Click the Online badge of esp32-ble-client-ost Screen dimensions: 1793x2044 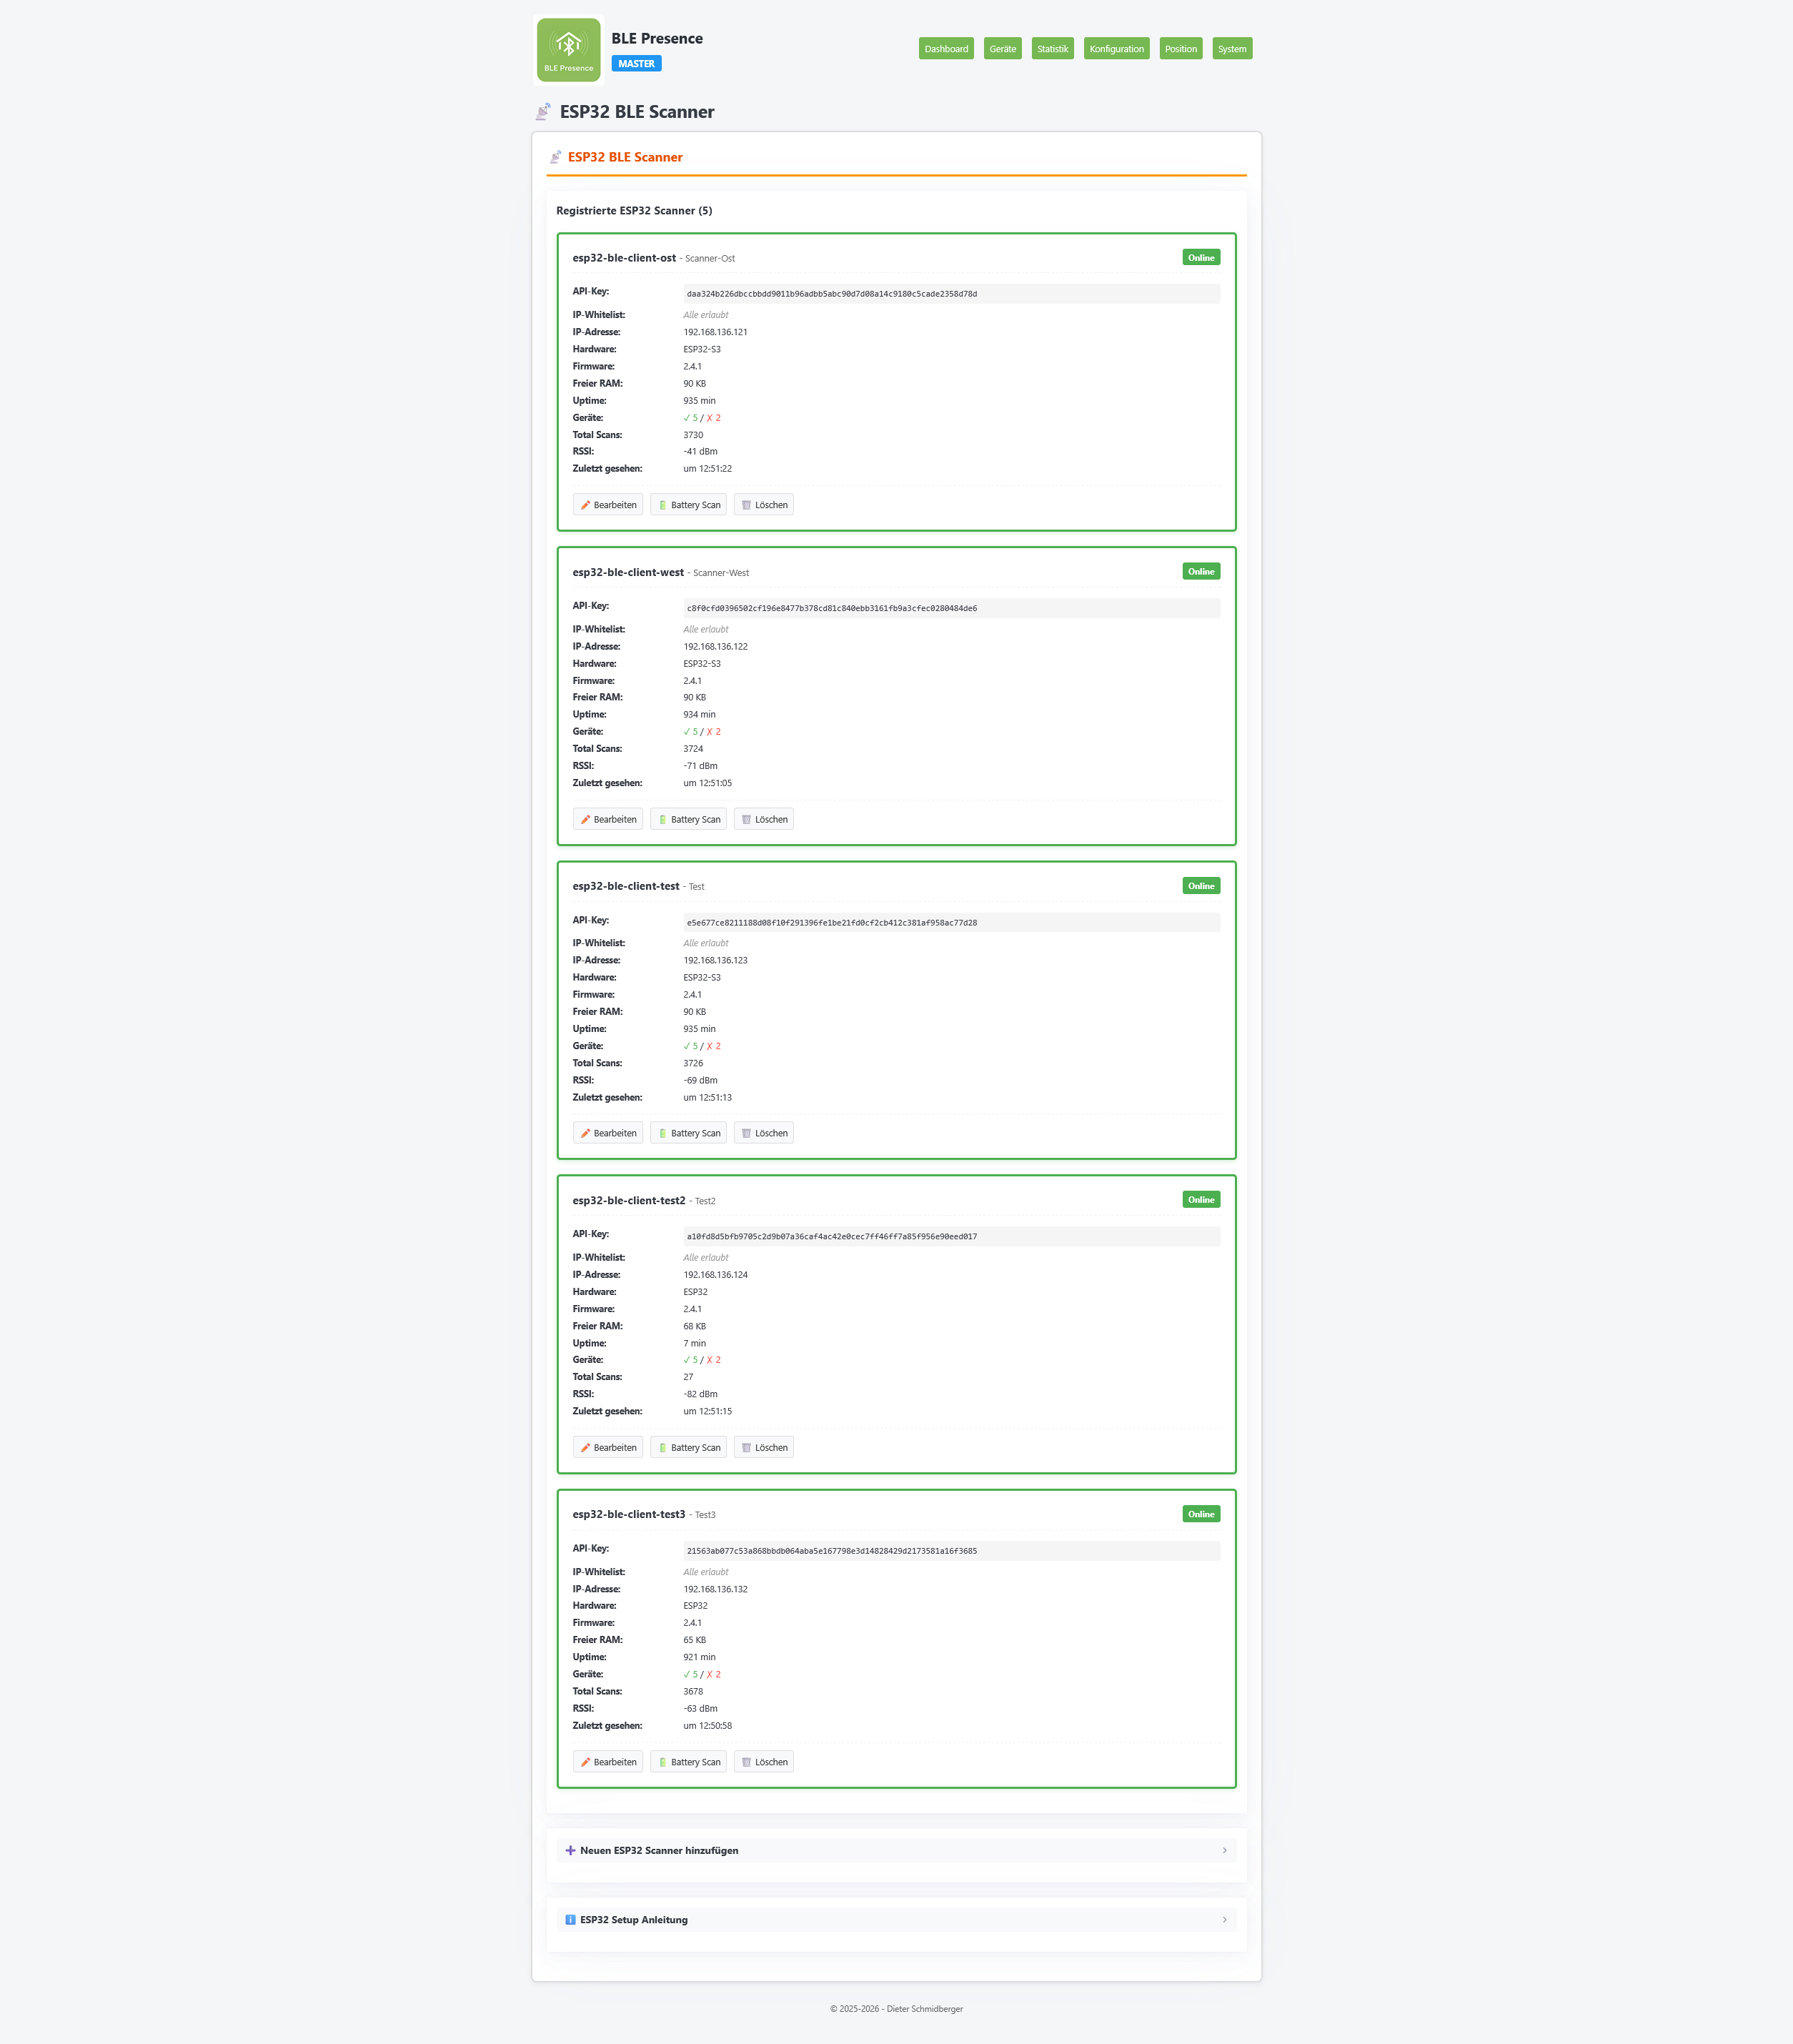click(x=1200, y=257)
